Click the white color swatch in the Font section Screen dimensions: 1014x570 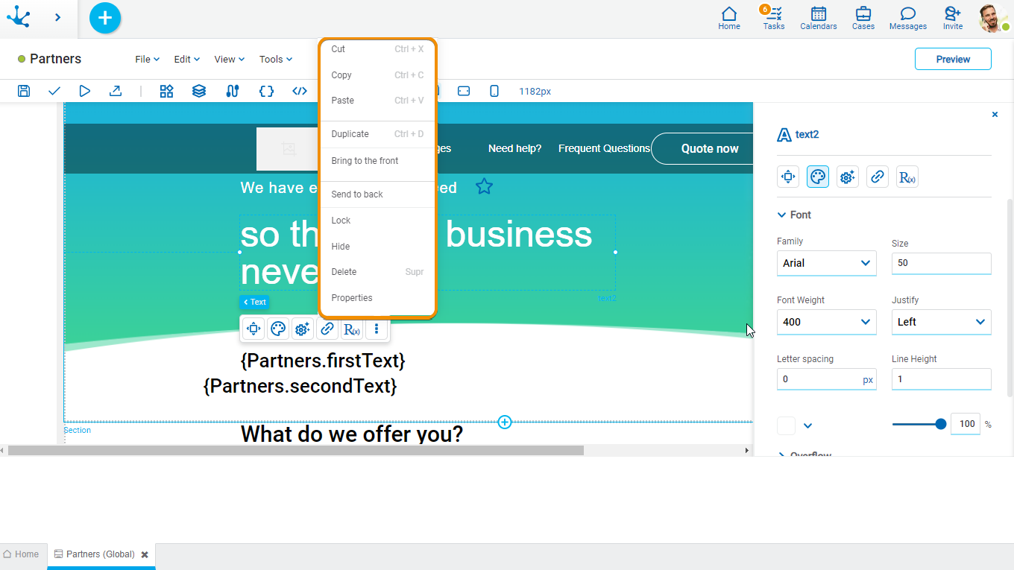pyautogui.click(x=787, y=425)
